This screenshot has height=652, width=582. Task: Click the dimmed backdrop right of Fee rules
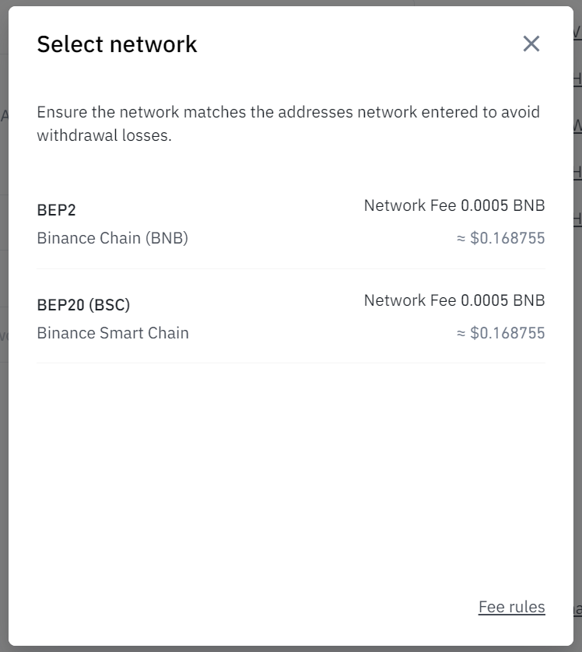click(578, 607)
